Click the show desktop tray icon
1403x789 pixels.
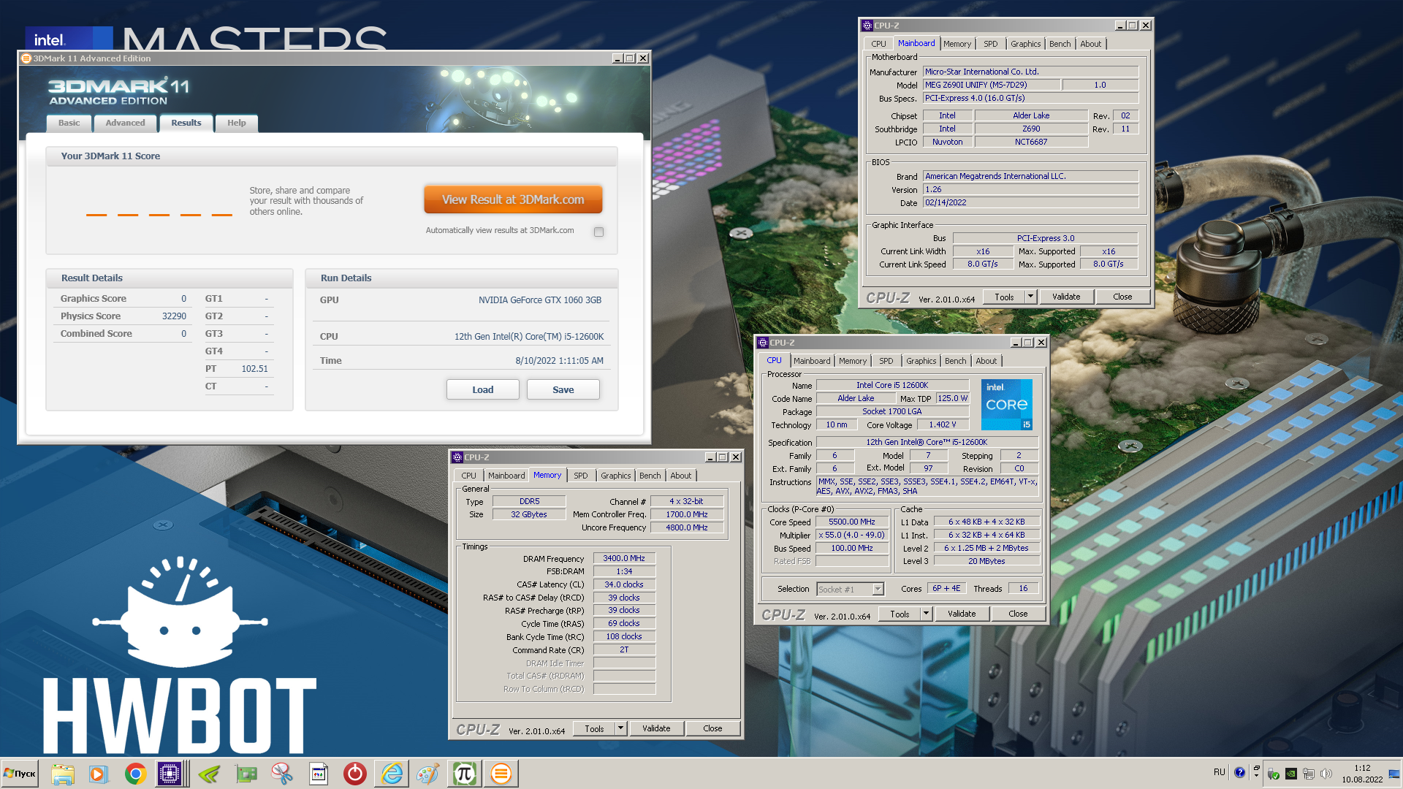click(1394, 774)
